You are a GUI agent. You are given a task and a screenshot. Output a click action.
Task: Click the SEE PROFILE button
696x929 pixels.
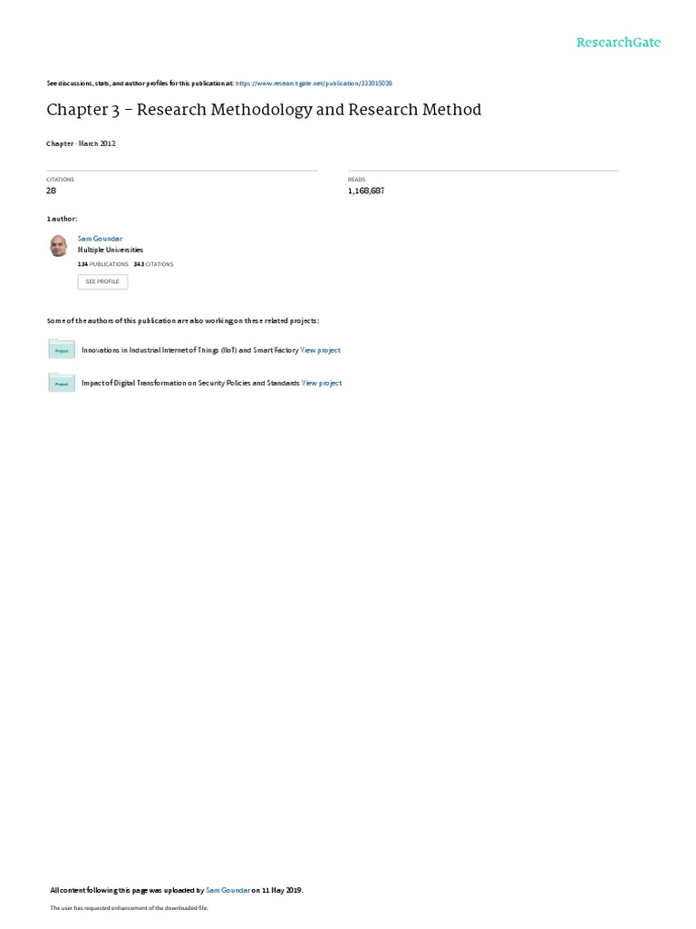tap(102, 281)
